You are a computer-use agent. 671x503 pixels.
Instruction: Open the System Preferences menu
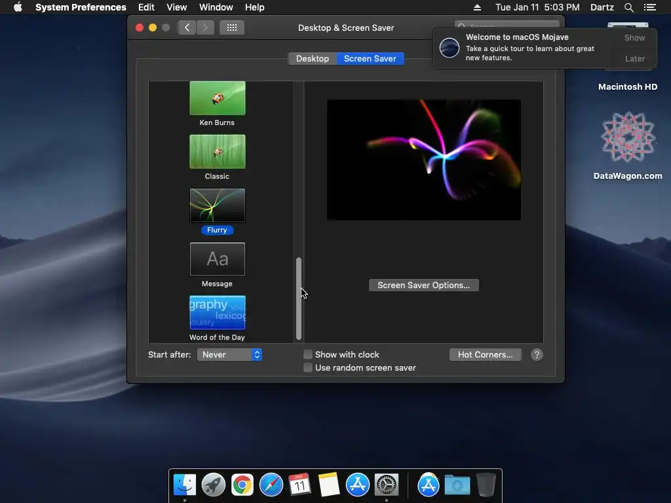point(81,7)
